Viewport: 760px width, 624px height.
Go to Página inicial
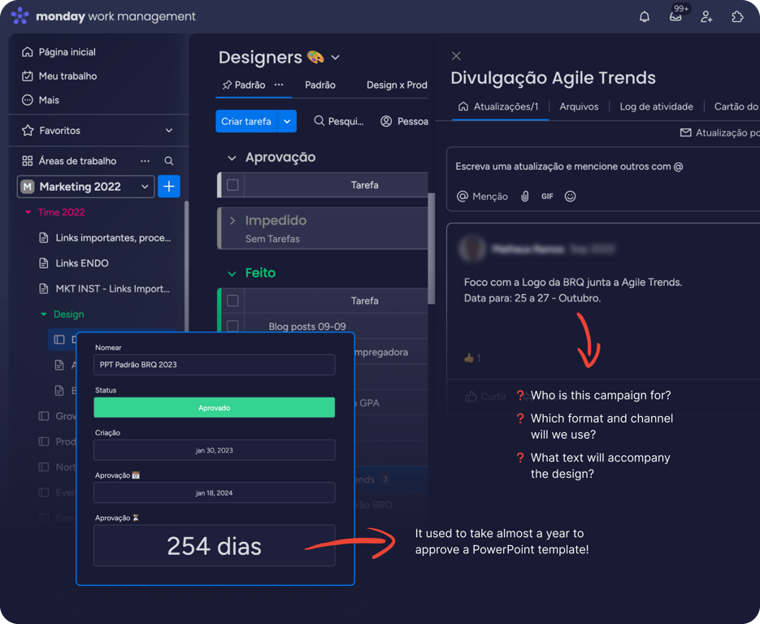pyautogui.click(x=59, y=52)
